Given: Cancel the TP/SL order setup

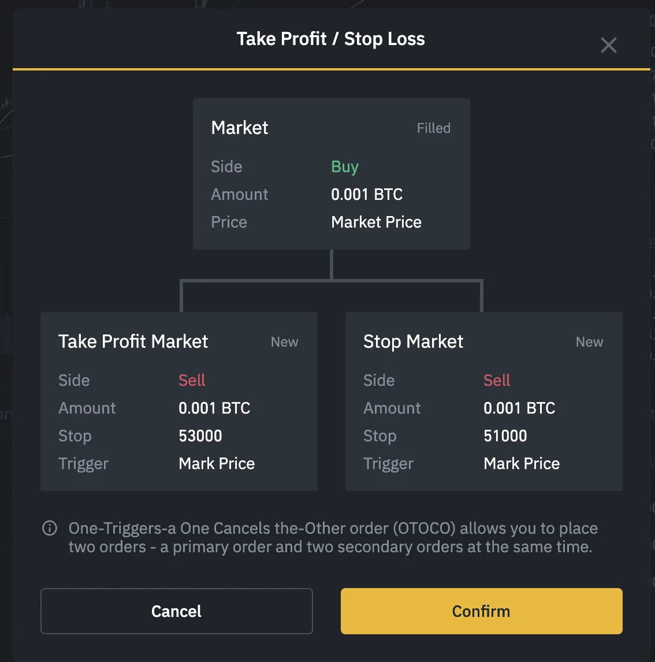Looking at the screenshot, I should point(176,611).
